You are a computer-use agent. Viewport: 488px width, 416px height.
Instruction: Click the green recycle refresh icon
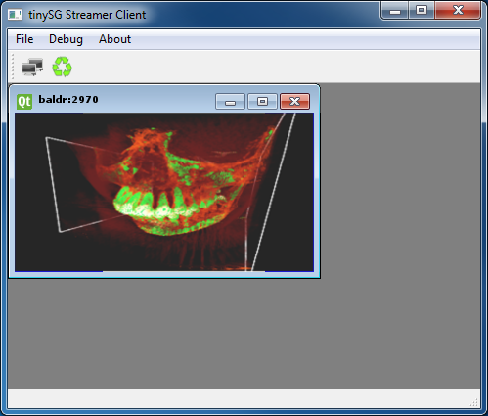click(x=62, y=67)
